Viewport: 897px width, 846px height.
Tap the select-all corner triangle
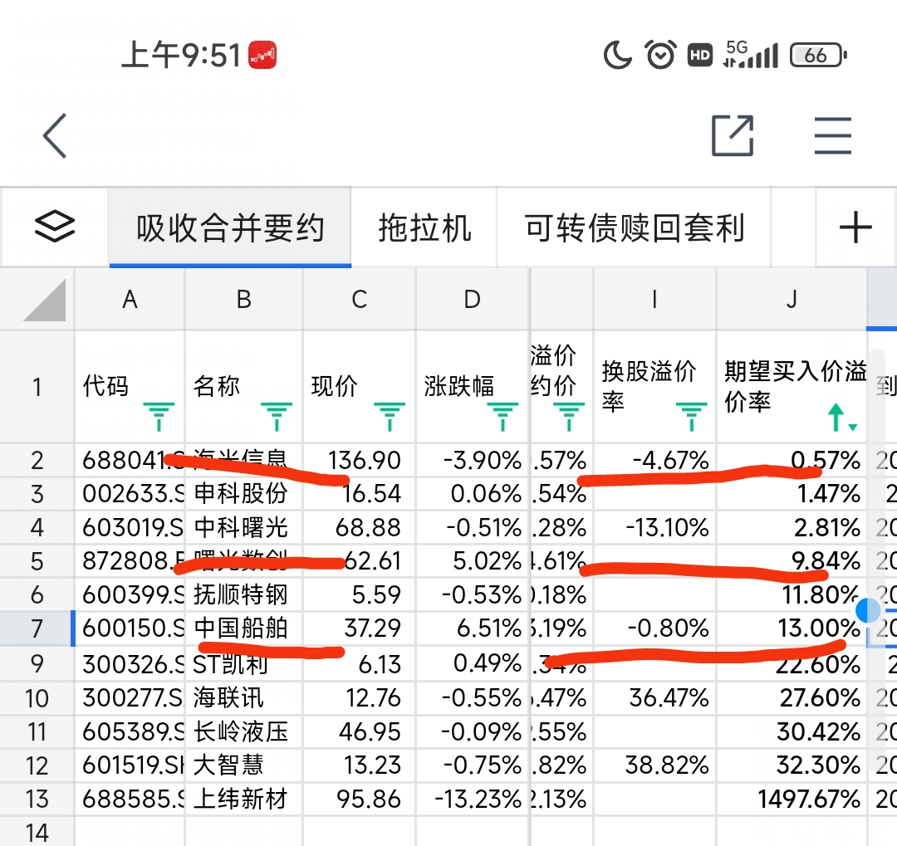click(x=45, y=300)
